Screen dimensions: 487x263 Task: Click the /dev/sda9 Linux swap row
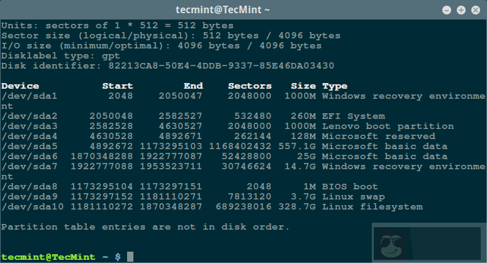[189, 197]
